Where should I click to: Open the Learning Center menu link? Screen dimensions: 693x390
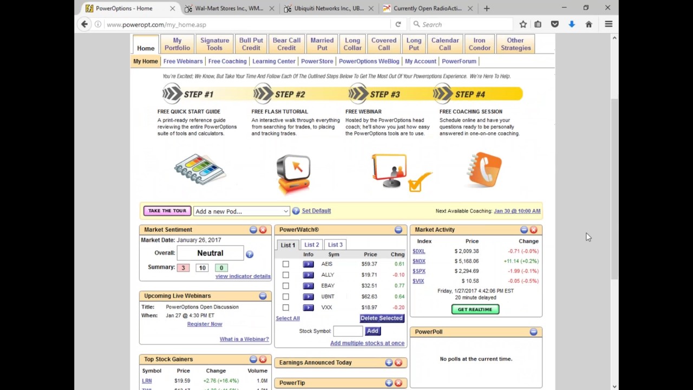point(274,61)
